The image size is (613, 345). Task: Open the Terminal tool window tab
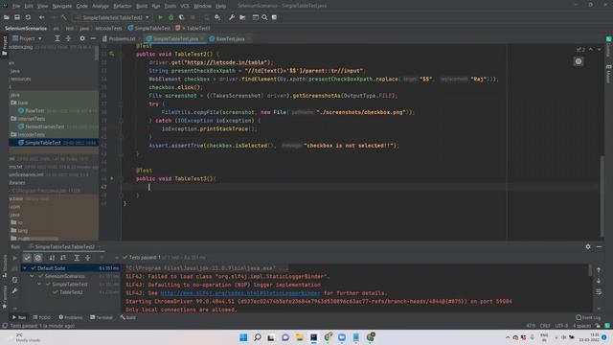click(x=102, y=317)
